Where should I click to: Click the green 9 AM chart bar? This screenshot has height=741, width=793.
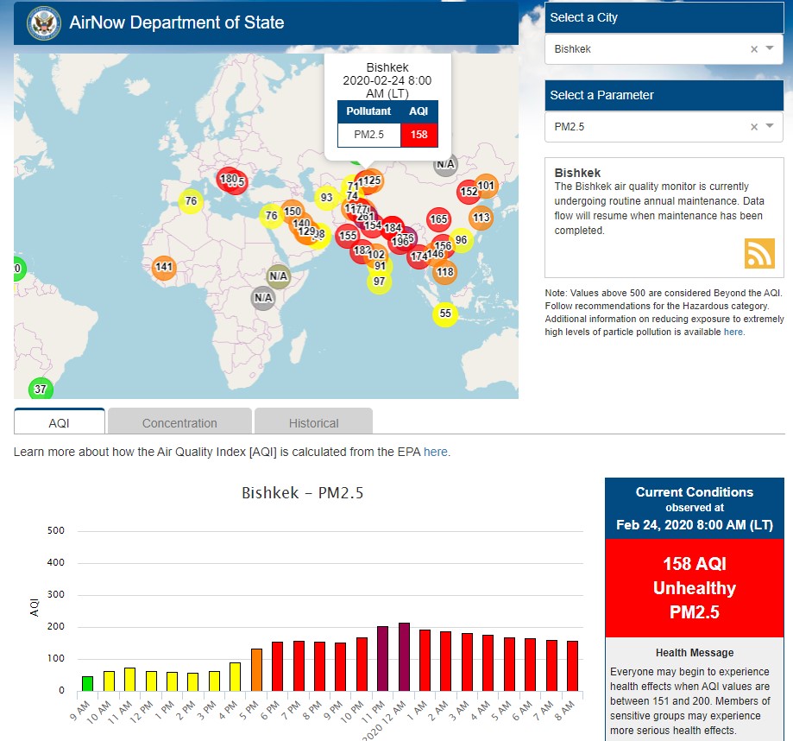[87, 683]
